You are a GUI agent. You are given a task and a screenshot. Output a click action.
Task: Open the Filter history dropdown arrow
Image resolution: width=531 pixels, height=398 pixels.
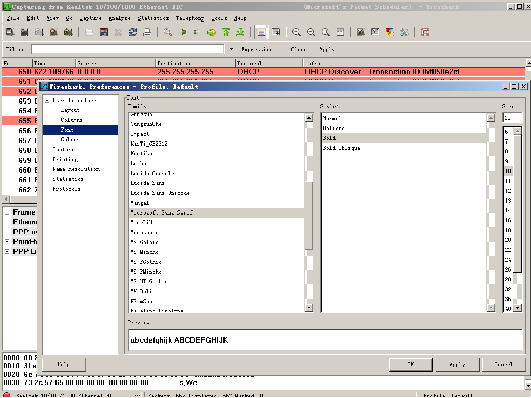pyautogui.click(x=231, y=50)
